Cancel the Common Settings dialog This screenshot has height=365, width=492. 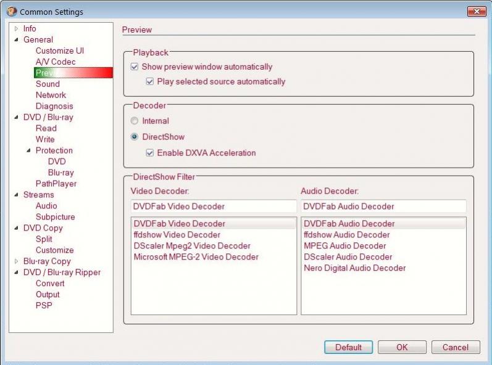click(x=456, y=347)
